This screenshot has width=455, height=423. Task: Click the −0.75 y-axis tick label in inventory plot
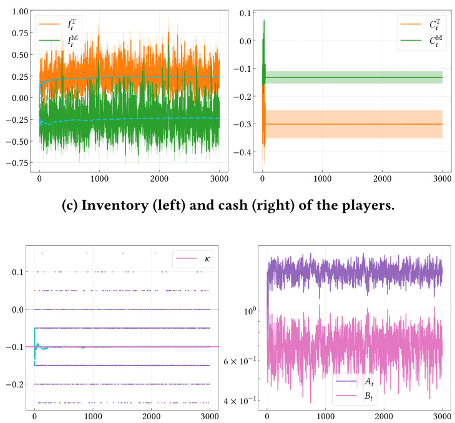pyautogui.click(x=16, y=163)
